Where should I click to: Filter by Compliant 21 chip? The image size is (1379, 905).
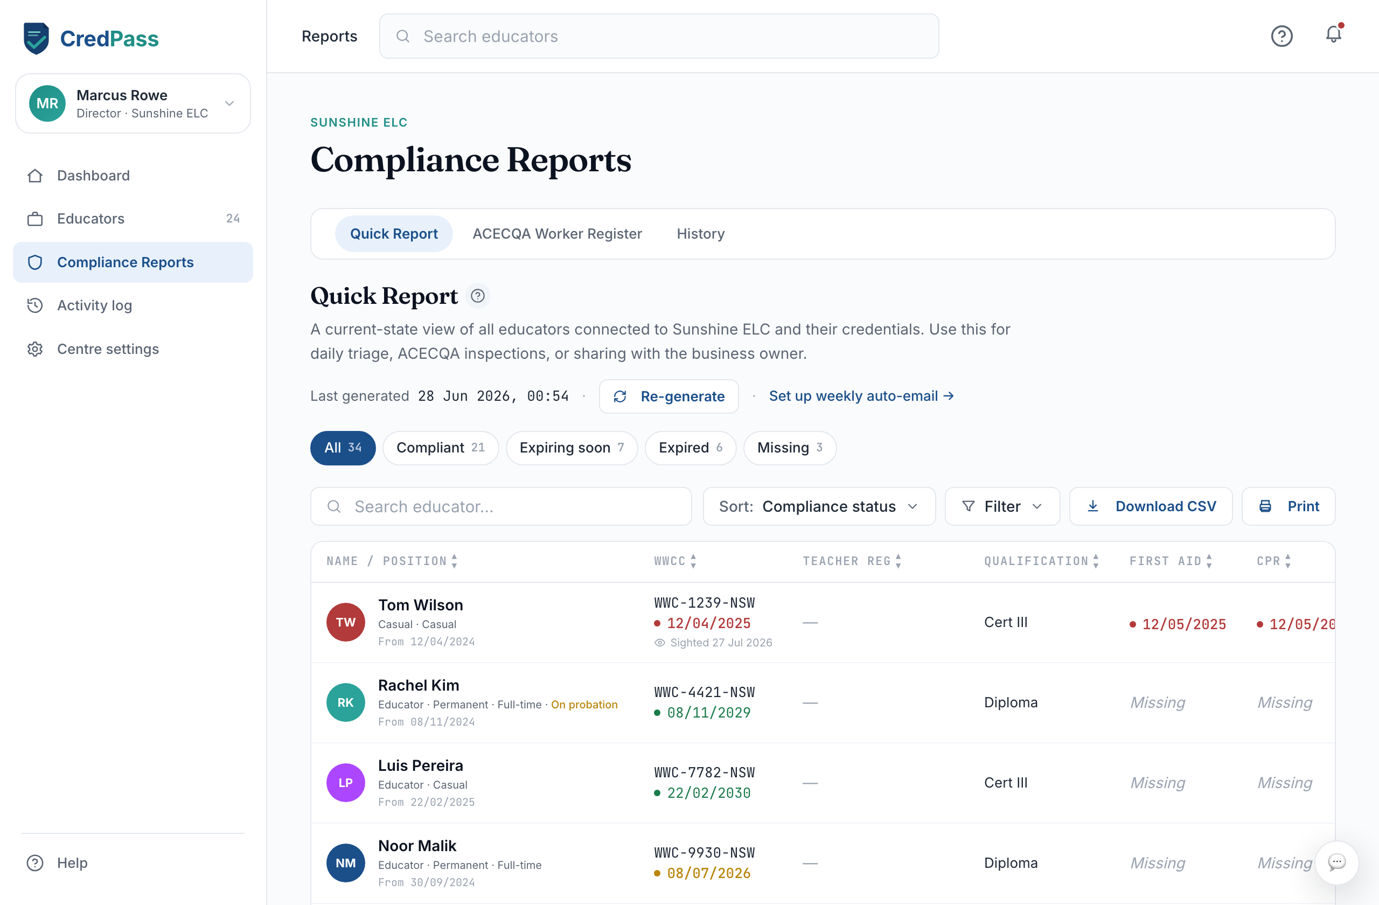pos(440,448)
